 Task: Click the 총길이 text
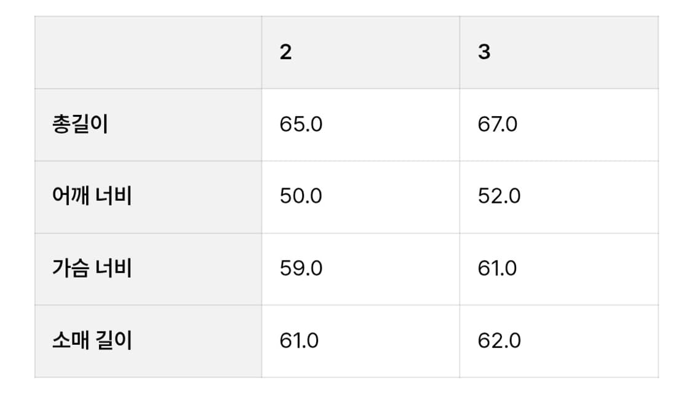tap(80, 125)
